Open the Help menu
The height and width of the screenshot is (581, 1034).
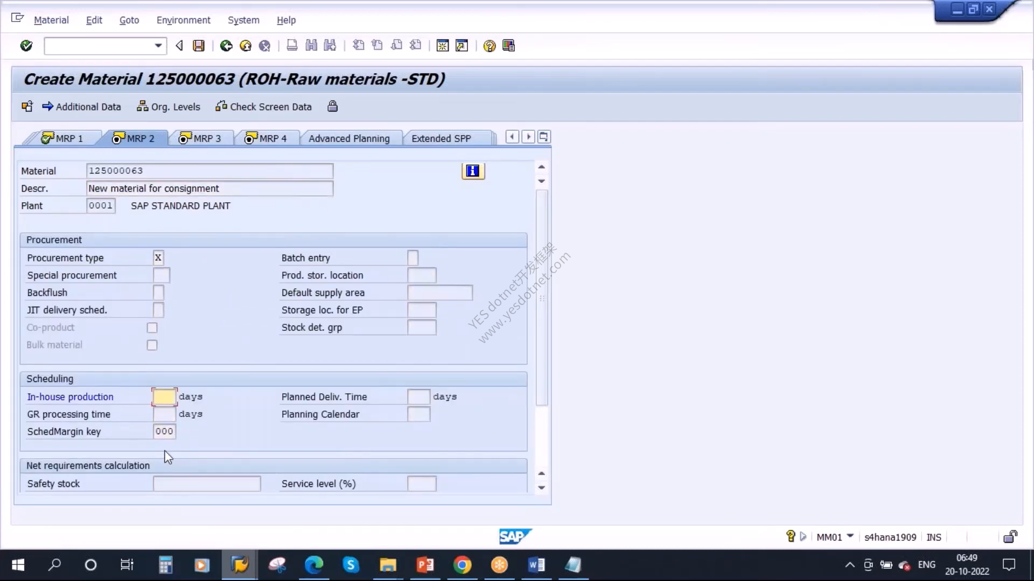(286, 20)
